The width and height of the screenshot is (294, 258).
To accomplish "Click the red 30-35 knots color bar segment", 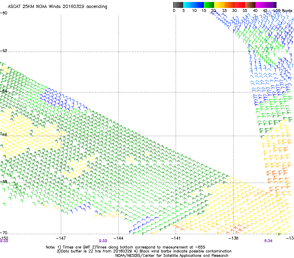I will click(x=240, y=5).
